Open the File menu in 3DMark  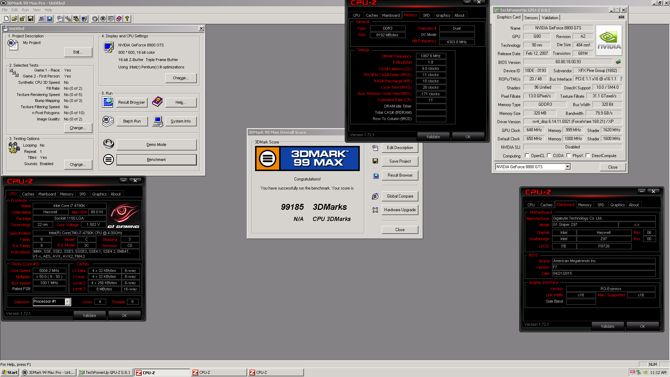pos(5,10)
